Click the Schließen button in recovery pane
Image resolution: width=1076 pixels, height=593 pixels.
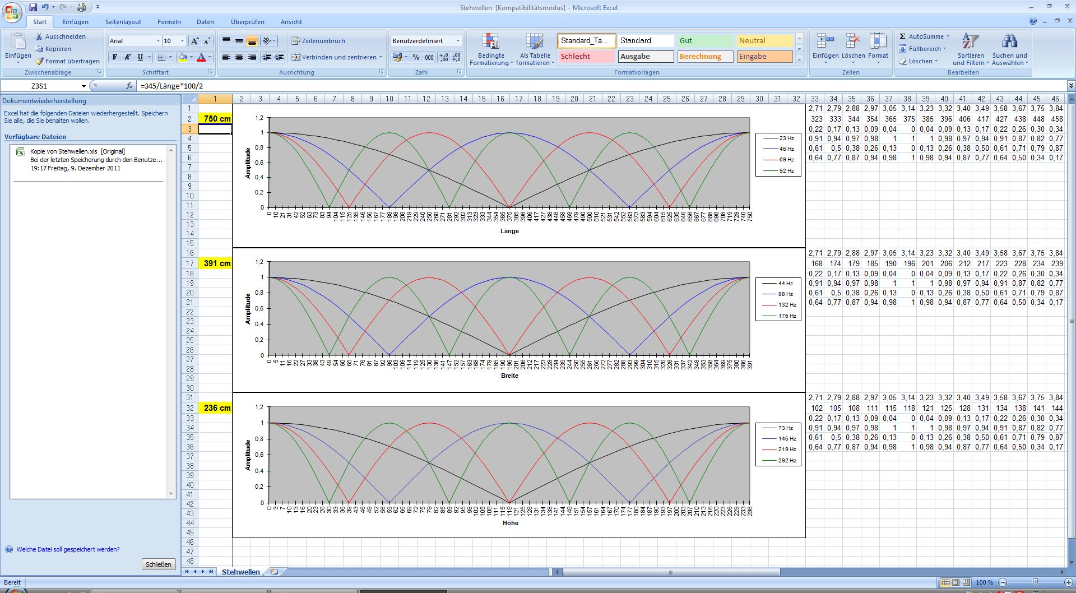point(159,564)
